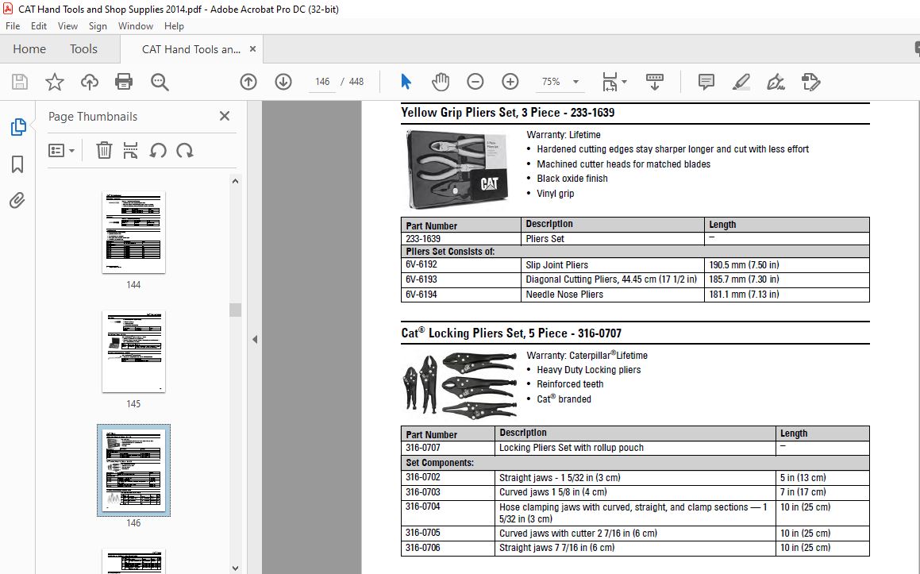Image resolution: width=920 pixels, height=574 pixels.
Task: Click part number 6V-6192 cell
Action: click(x=461, y=264)
